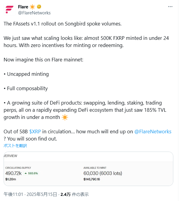Open the Flare display name link
The height and width of the screenshot is (201, 179).
pyautogui.click(x=23, y=7)
